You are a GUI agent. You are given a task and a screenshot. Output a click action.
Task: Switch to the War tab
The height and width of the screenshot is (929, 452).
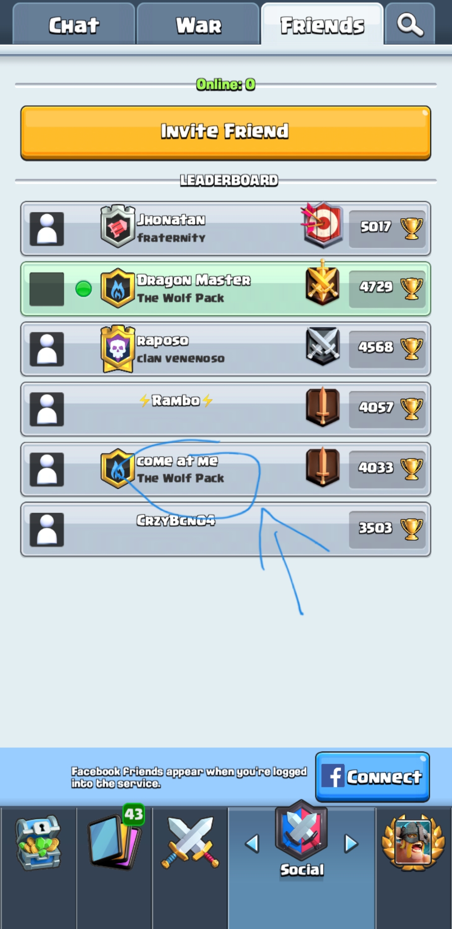pyautogui.click(x=198, y=24)
